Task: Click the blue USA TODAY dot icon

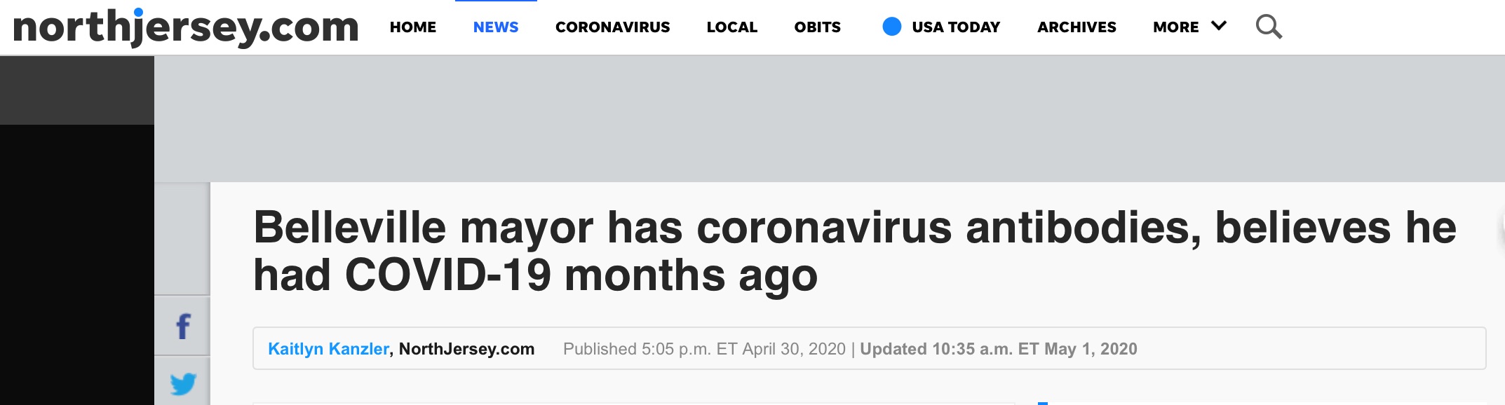Action: [891, 27]
